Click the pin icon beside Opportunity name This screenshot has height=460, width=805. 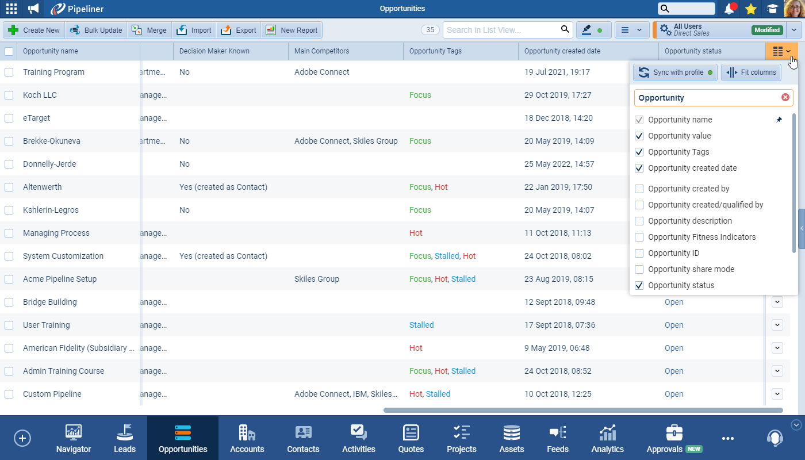pos(779,120)
